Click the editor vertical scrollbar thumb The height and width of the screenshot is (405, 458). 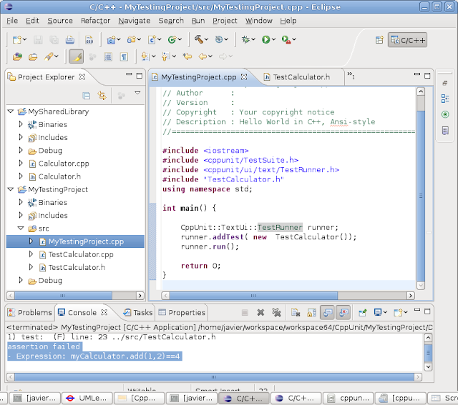(421, 195)
